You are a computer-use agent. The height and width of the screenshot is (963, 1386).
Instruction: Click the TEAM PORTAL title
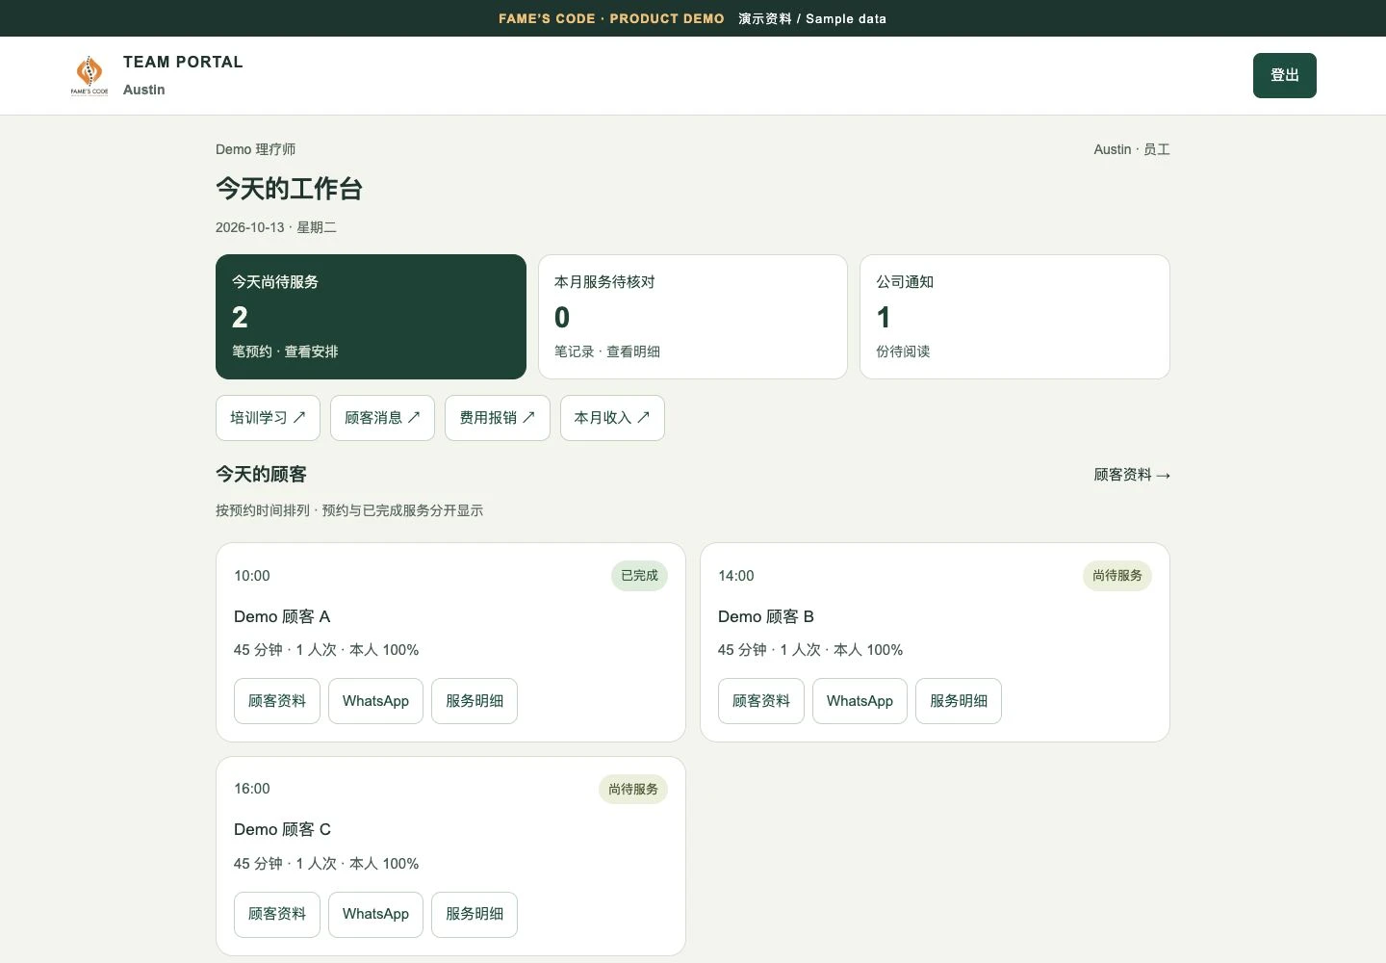tap(183, 63)
